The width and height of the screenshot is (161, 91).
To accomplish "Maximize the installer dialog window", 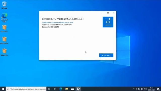I will coord(108,13).
